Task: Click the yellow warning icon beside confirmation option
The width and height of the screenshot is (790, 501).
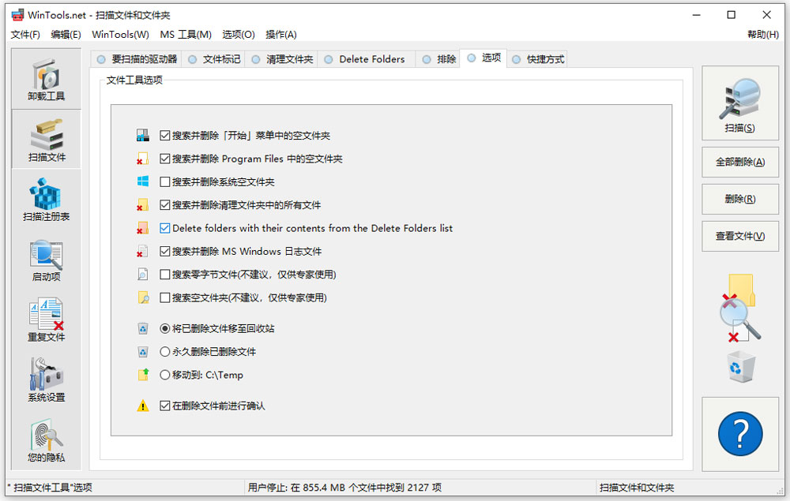Action: click(142, 406)
